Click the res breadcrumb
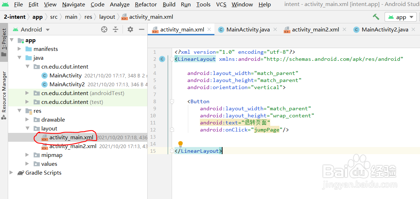Screen dimensions: 420x199 (88, 17)
